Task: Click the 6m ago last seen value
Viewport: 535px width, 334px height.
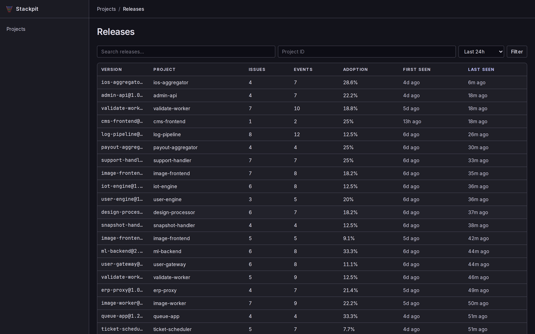Action: coord(477,82)
